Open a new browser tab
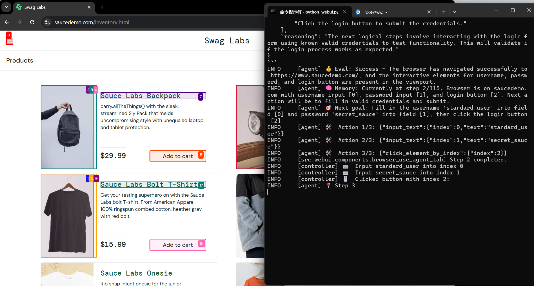Screen dimensions: 534x286 (x=102, y=7)
